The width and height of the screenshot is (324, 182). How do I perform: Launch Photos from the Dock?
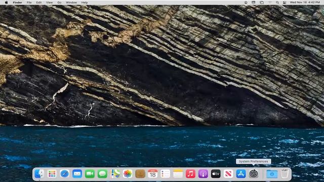(128, 174)
